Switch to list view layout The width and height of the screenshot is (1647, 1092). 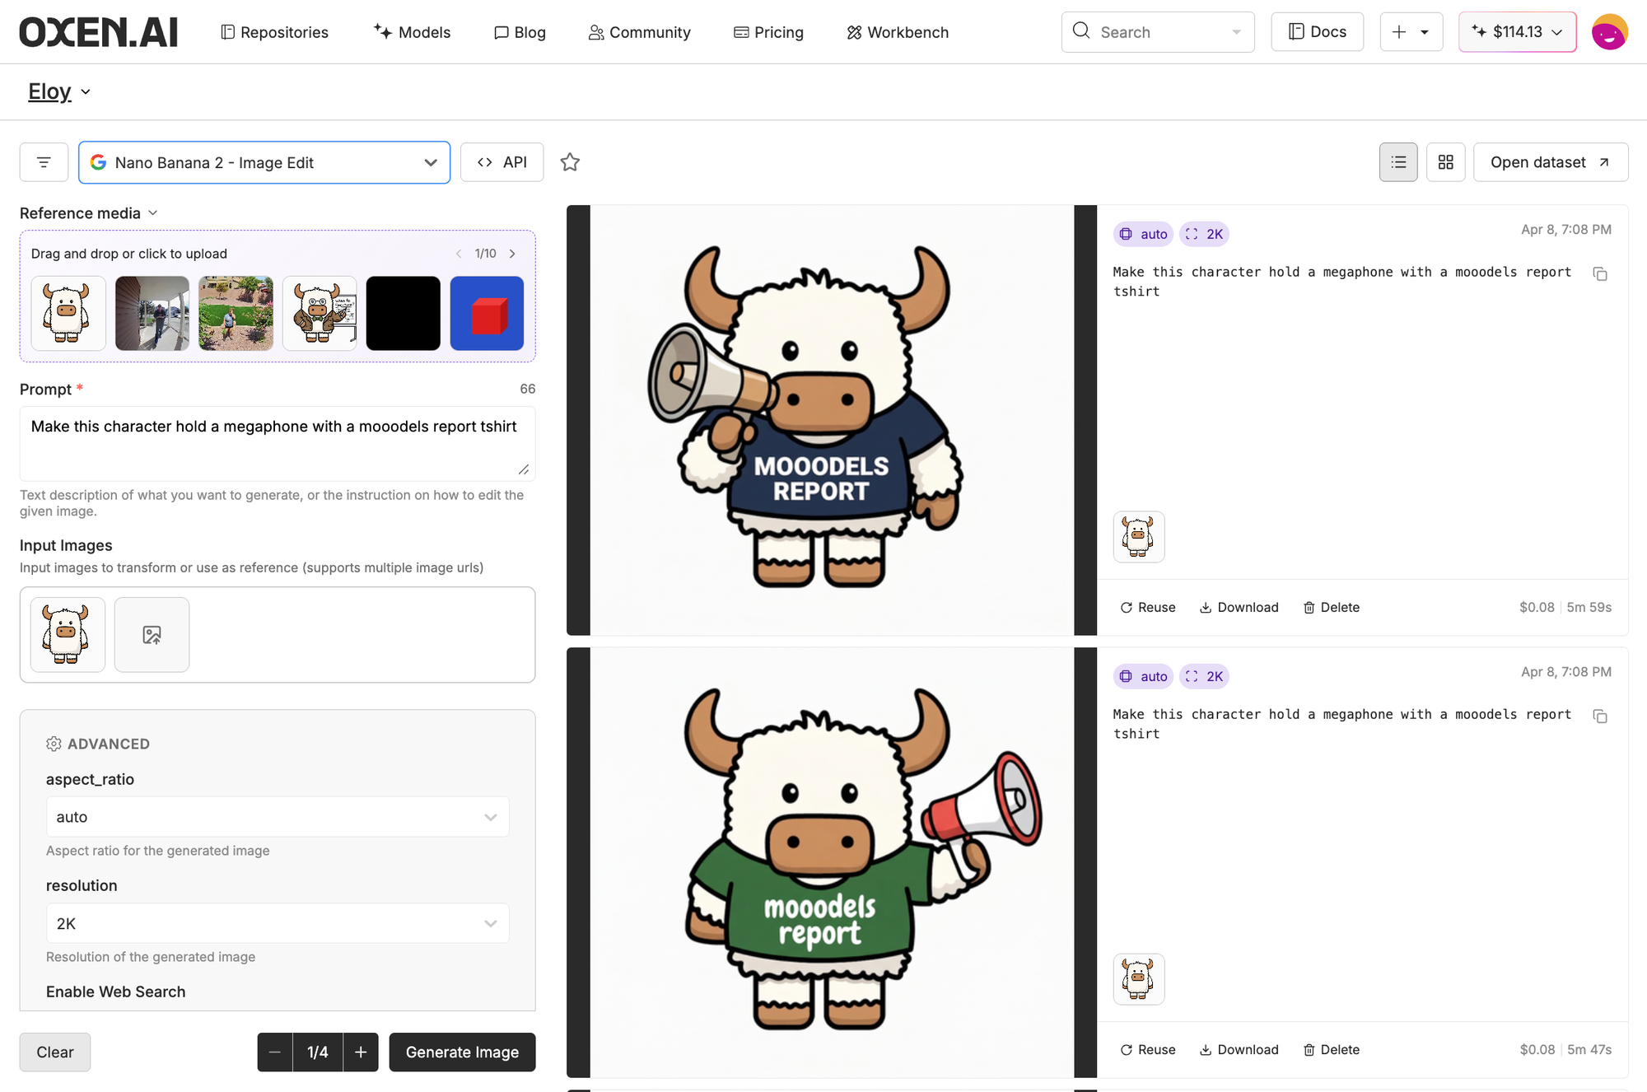(x=1397, y=162)
